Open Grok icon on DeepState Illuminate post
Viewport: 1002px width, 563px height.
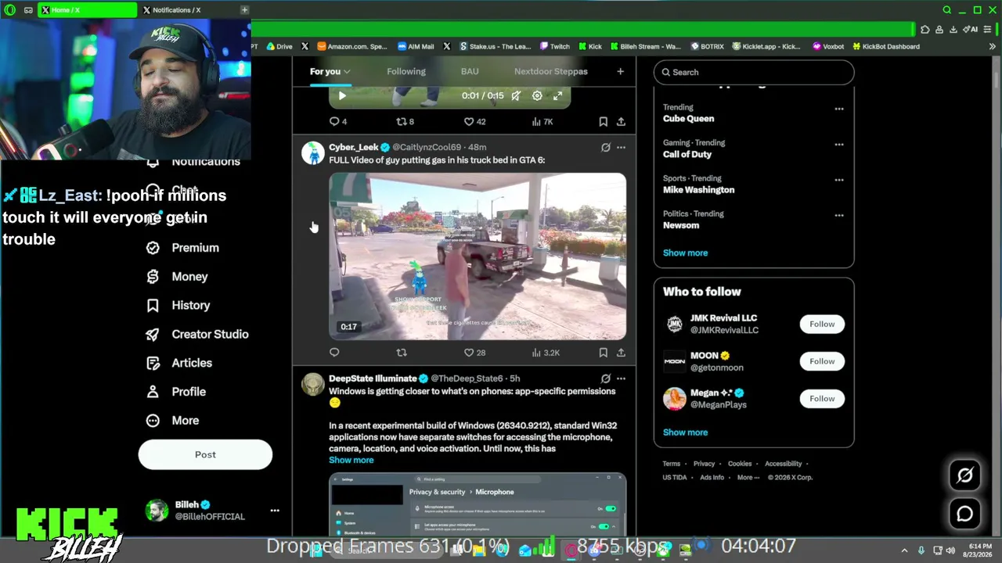point(605,378)
